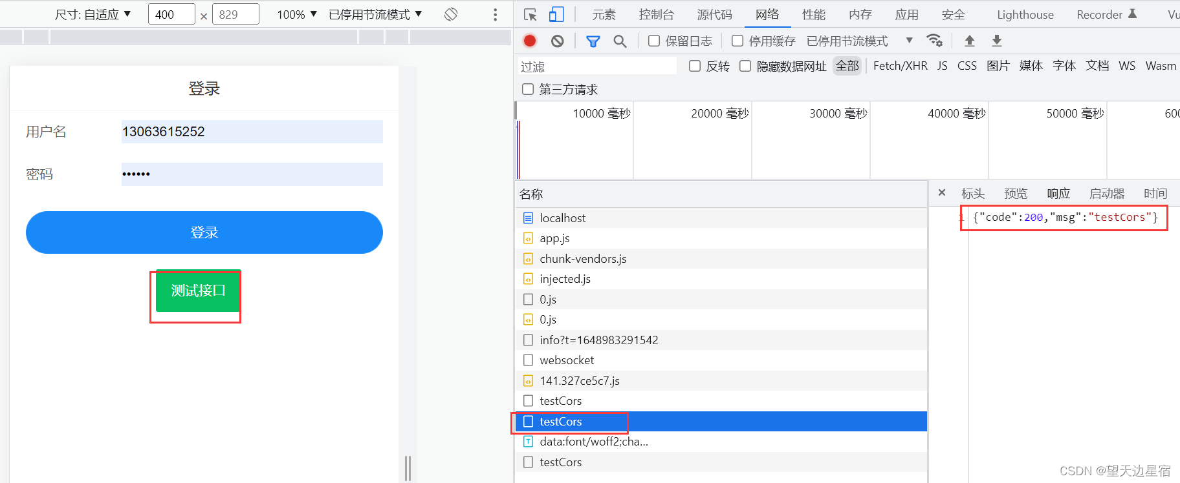
Task: Filter requests by WS
Action: point(1127,66)
